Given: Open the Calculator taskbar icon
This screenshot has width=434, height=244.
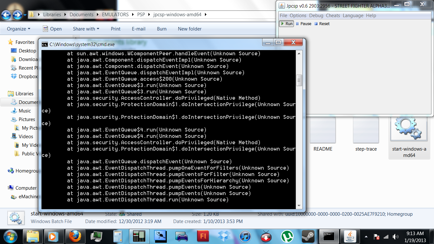Looking at the screenshot, I should pyautogui.click(x=118, y=236).
